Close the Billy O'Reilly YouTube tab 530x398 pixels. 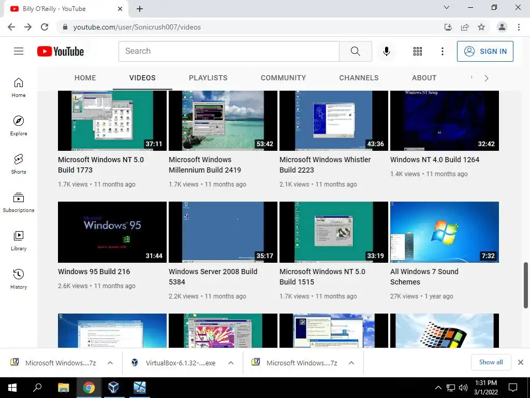120,9
